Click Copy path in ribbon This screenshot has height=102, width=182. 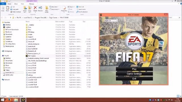(x=15, y=9)
